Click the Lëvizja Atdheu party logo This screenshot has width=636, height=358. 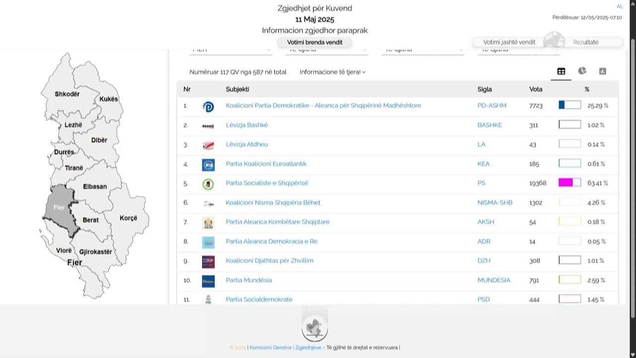(208, 145)
